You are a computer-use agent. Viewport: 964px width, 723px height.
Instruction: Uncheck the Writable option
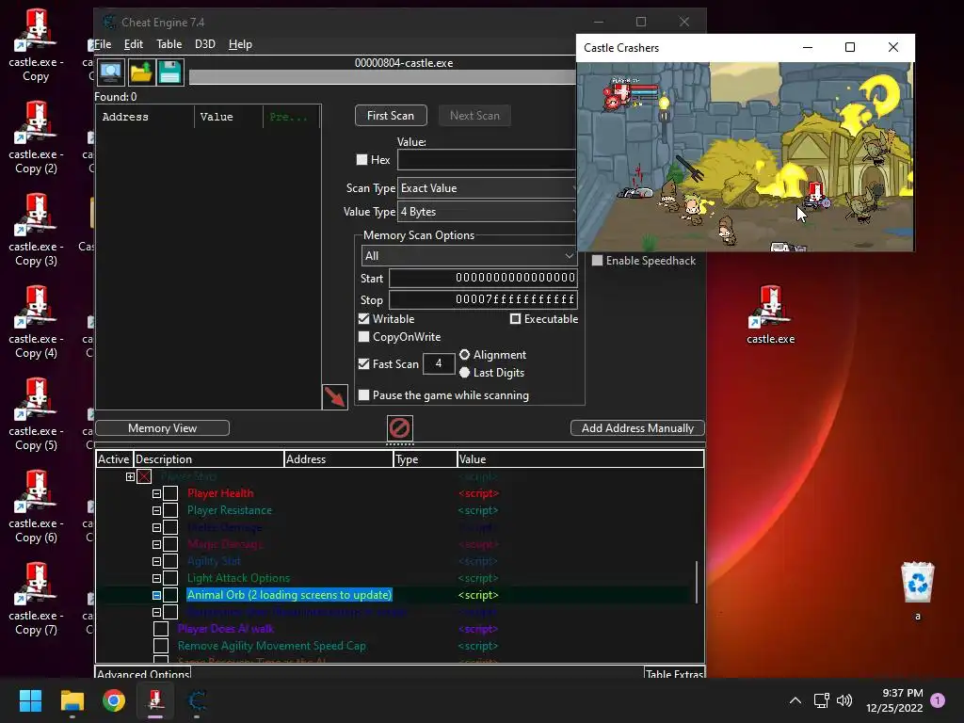click(364, 318)
